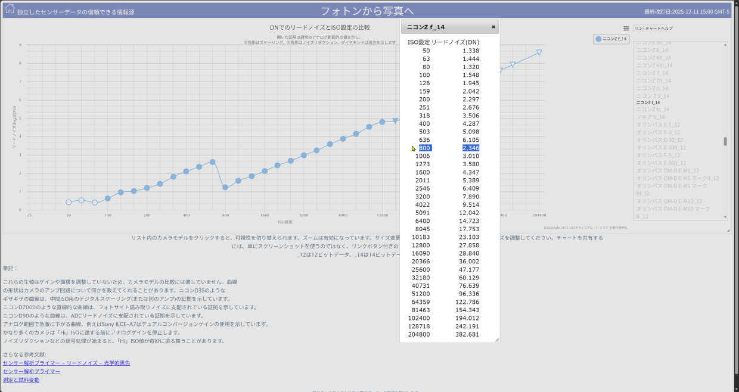Viewport: 739px width, 392px height.
Task: Toggle ニコンZ f_14 series in chart legend
Action: coord(610,39)
